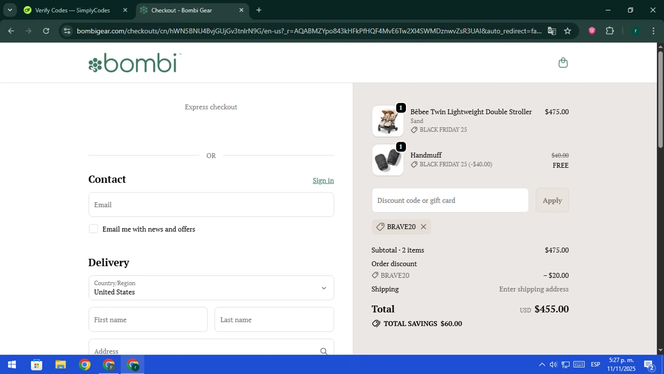Viewport: 664px width, 374px height.
Task: Click the Subtotal · 2 items label
Action: click(398, 250)
